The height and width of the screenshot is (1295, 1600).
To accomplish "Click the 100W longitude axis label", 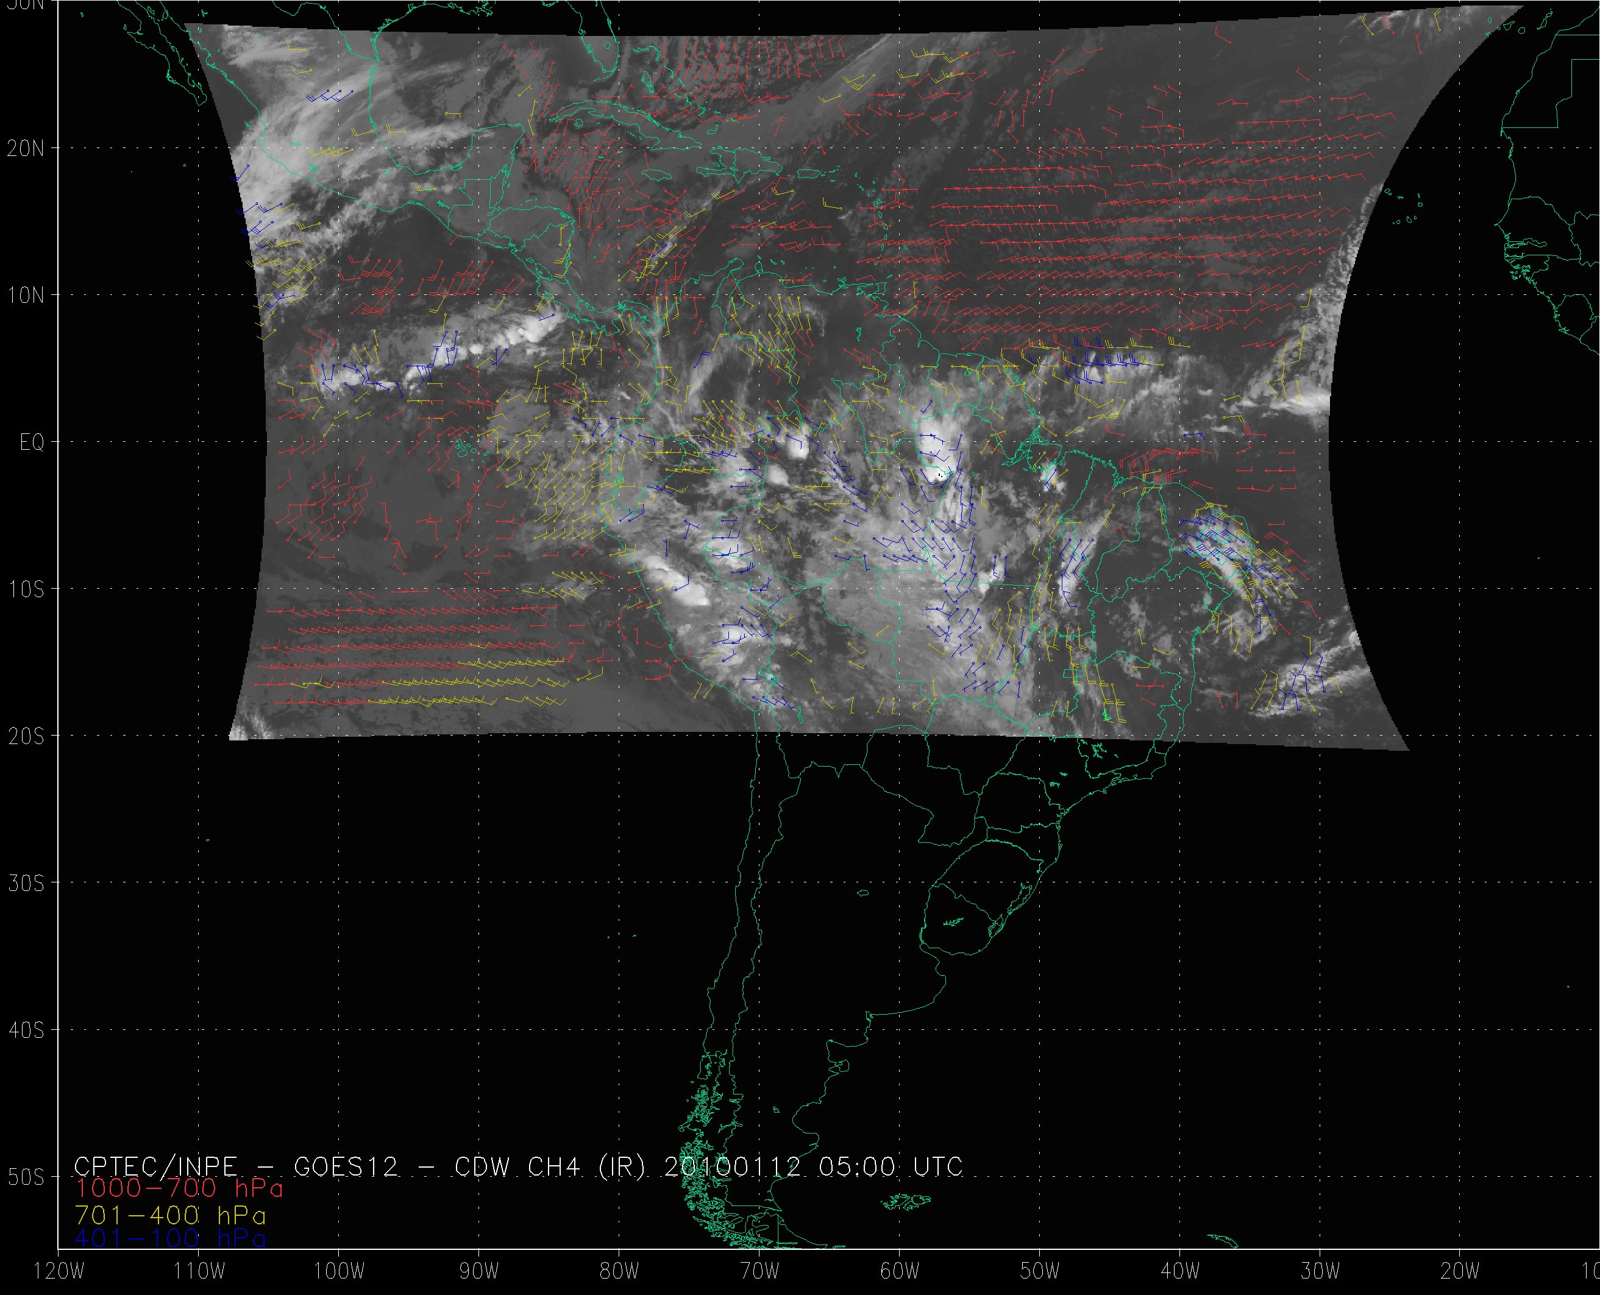I will (340, 1272).
